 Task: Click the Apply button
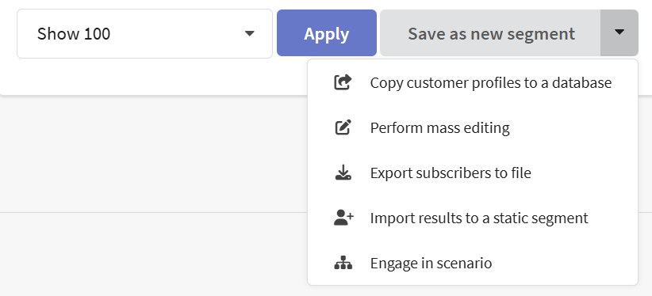[x=327, y=32]
